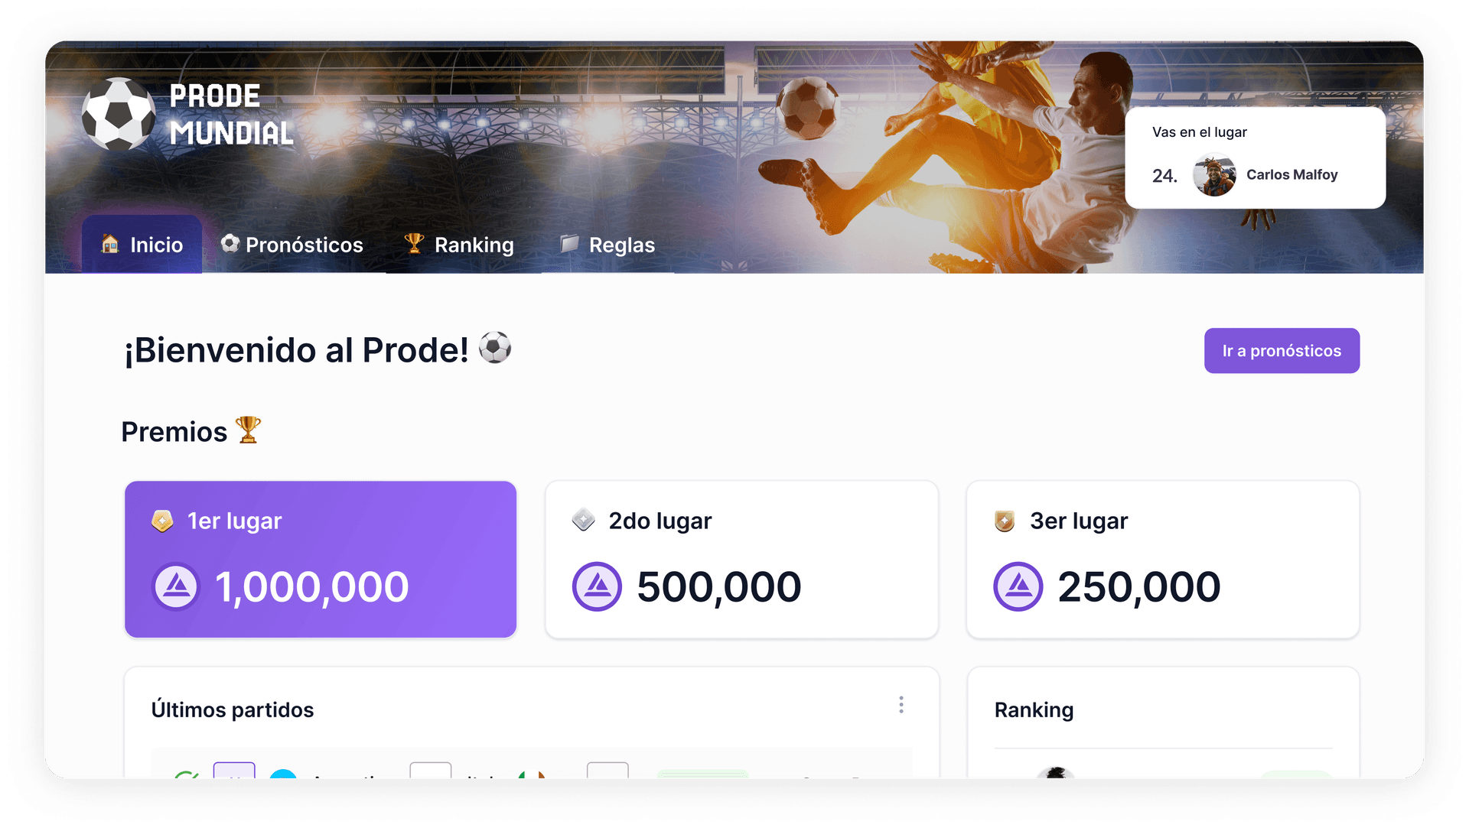Click the Ir a pronósticos button
The width and height of the screenshot is (1469, 828).
click(1282, 350)
